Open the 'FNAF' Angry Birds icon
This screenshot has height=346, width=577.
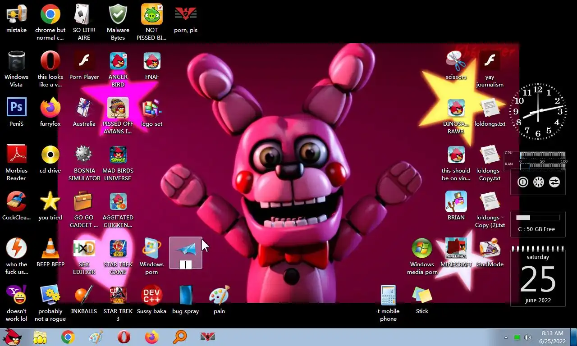(152, 66)
